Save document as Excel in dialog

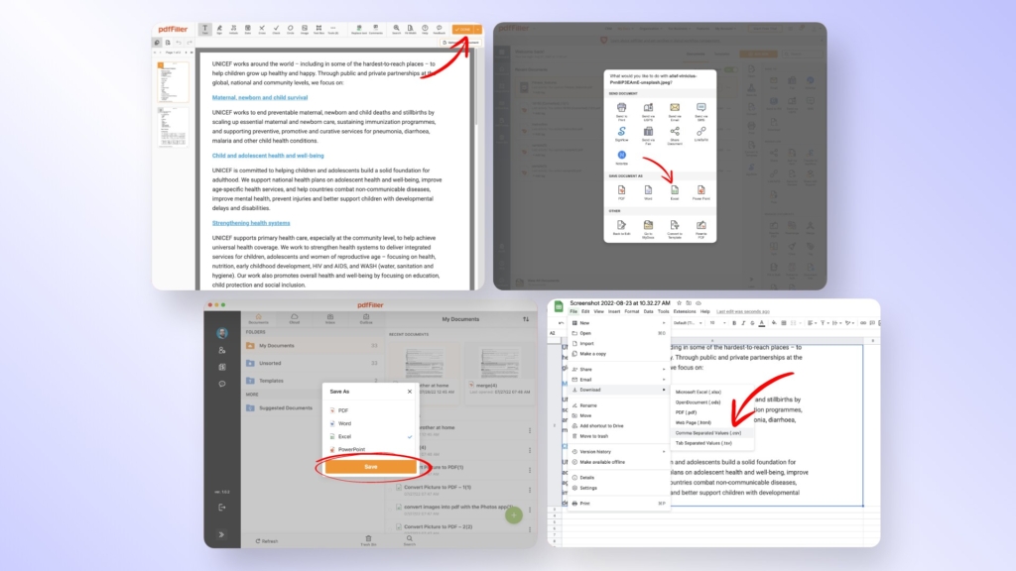[x=675, y=192]
